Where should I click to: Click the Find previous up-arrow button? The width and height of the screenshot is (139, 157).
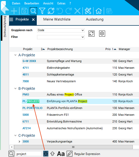coord(53,154)
